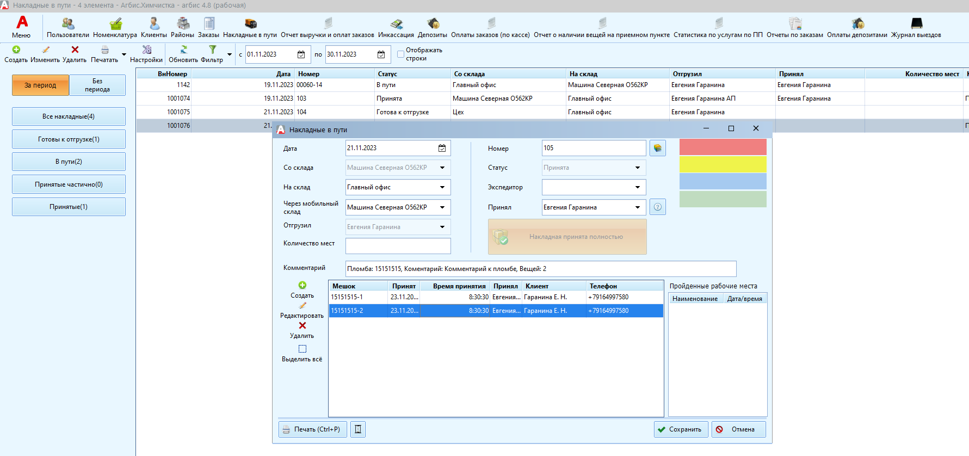The width and height of the screenshot is (969, 456).
Task: Pick the blue color swatch
Action: click(x=723, y=181)
